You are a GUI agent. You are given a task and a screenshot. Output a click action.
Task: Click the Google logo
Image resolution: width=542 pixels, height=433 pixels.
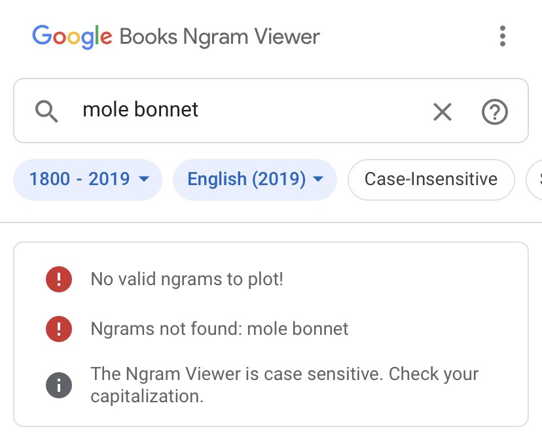(72, 36)
